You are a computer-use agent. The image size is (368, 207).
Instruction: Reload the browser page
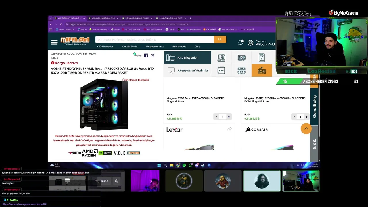61,24
